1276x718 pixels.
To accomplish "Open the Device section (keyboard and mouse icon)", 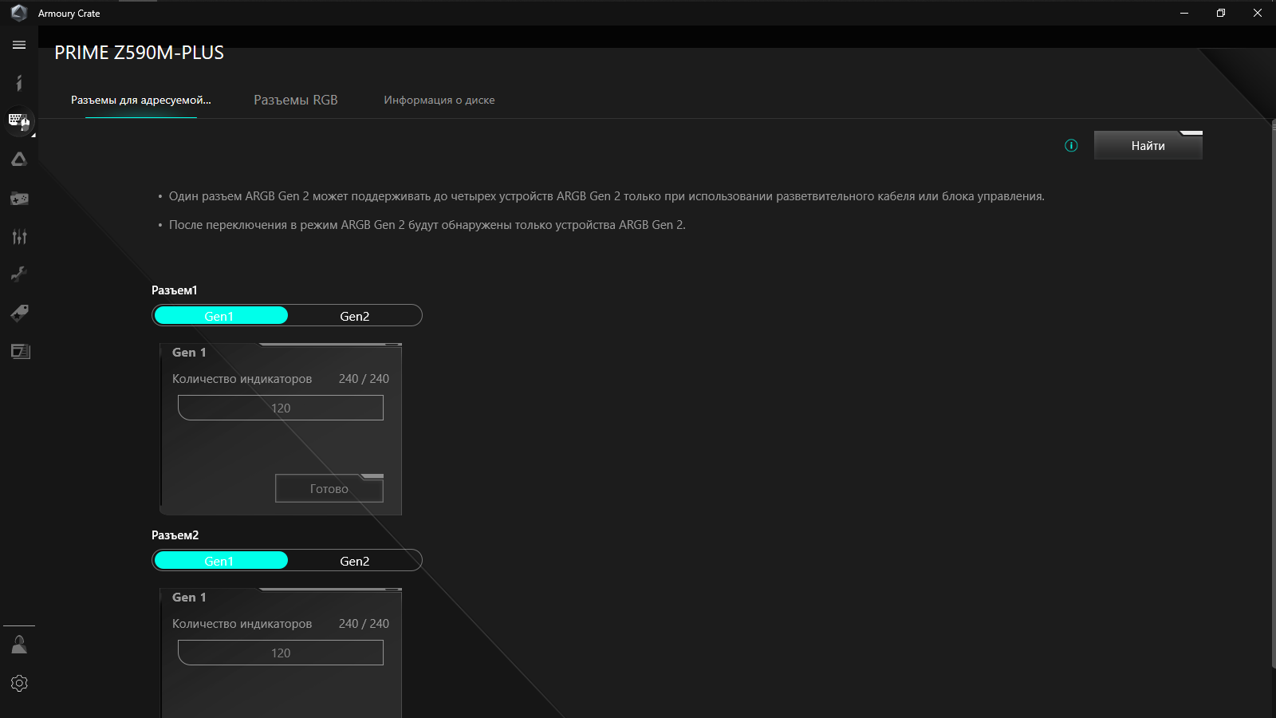I will [19, 121].
